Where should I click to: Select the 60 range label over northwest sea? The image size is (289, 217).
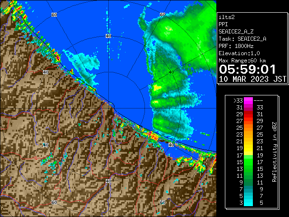point(54,14)
